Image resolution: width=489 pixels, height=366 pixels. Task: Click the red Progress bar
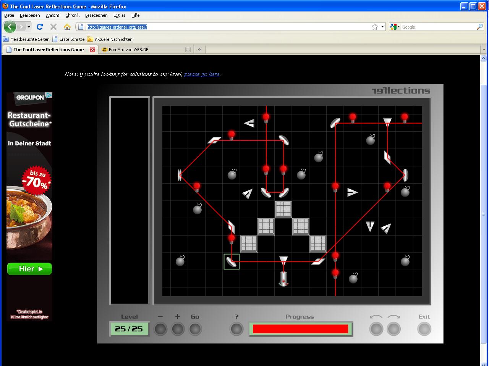pos(300,329)
